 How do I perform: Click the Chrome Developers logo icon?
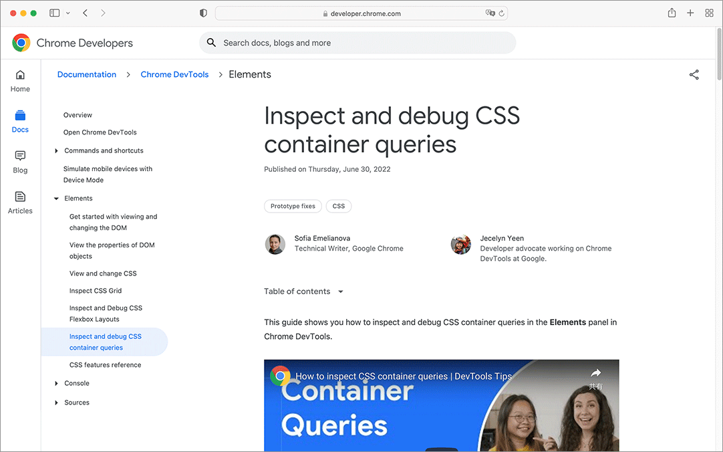(21, 43)
